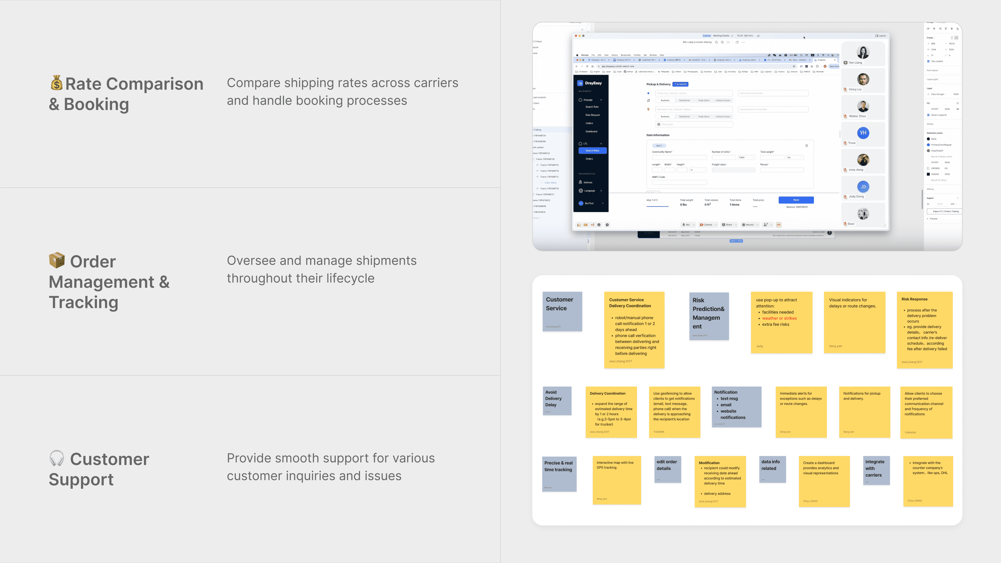Click the Mic icon in meeting toolbar
The width and height of the screenshot is (1001, 563).
point(683,225)
